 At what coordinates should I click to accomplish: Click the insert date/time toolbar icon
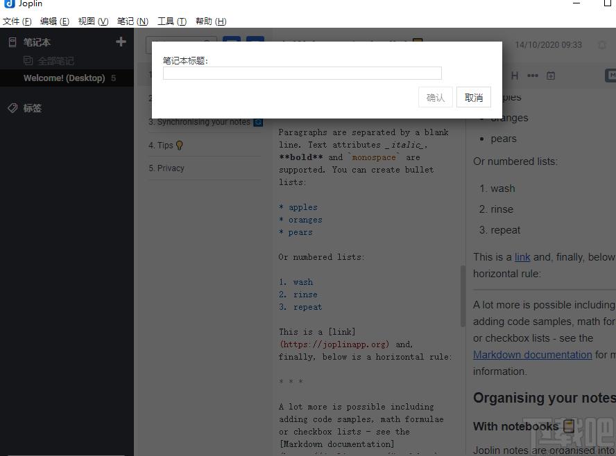pos(551,76)
